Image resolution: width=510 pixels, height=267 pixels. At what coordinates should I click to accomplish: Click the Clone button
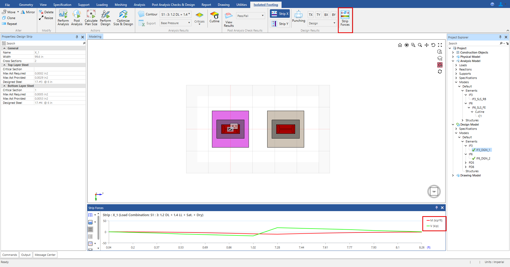(9, 18)
